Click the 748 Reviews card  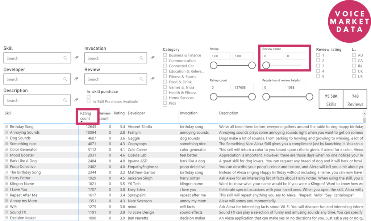click(x=355, y=99)
